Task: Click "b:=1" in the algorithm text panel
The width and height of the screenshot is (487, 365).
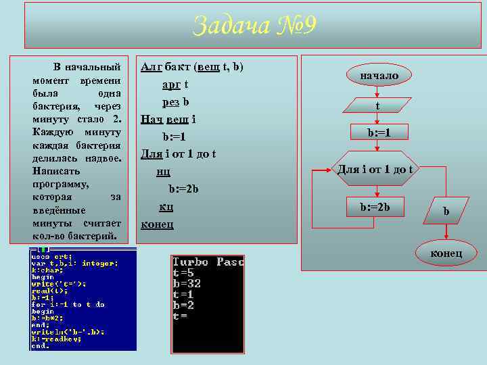Action: [174, 137]
